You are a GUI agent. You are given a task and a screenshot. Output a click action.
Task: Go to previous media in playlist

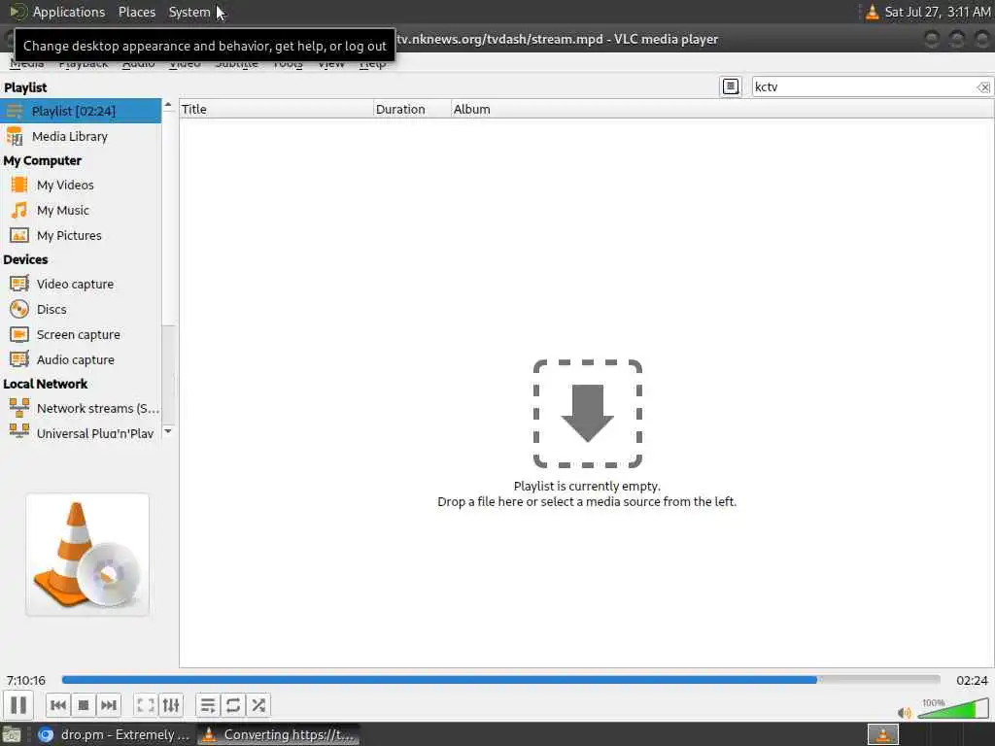point(57,705)
